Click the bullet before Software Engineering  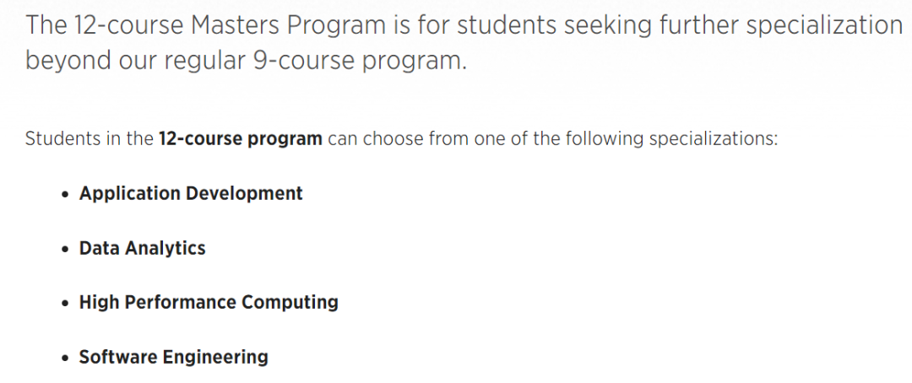(65, 358)
